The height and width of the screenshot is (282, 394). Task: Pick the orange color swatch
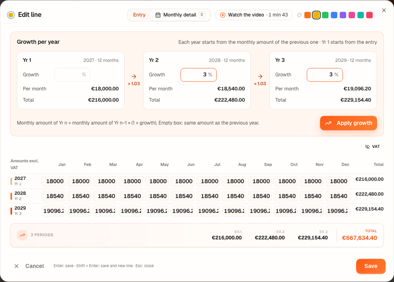coord(308,15)
